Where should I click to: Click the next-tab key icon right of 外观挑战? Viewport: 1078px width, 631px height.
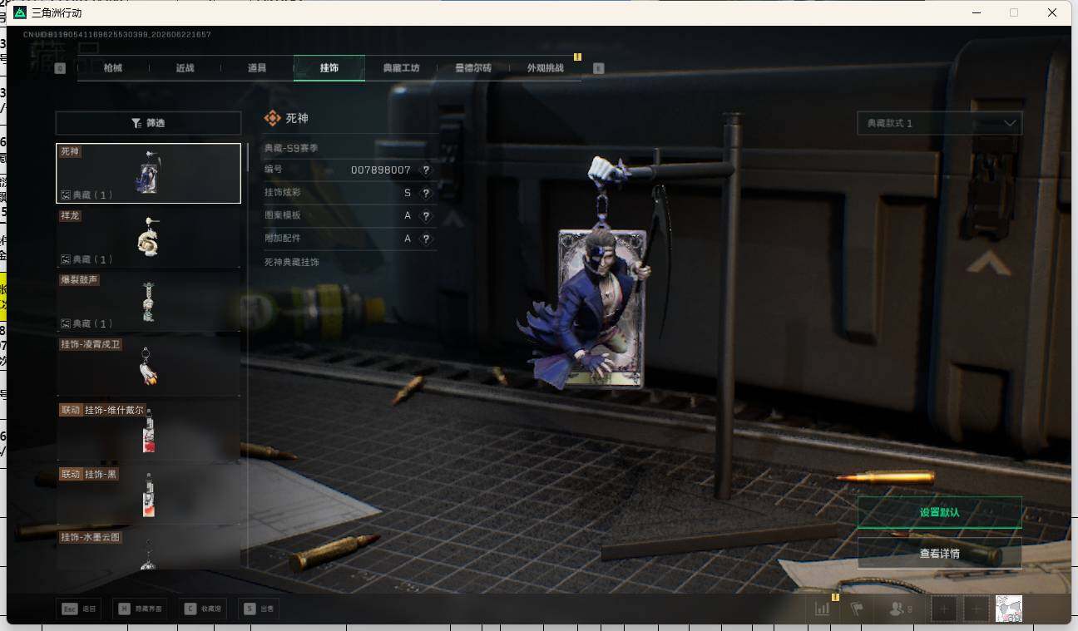598,68
